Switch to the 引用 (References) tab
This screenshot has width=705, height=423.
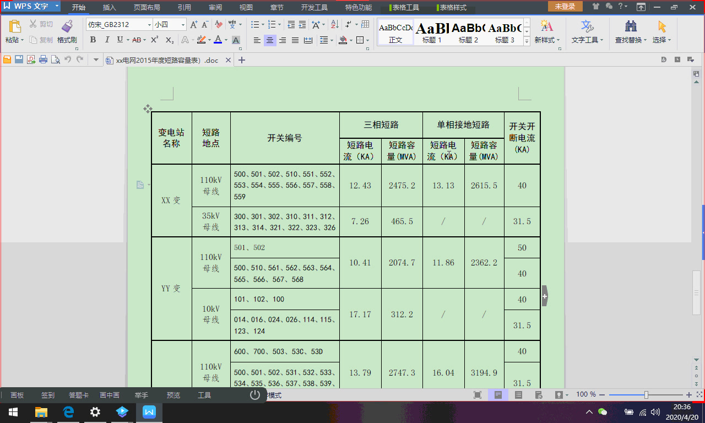pyautogui.click(x=185, y=7)
